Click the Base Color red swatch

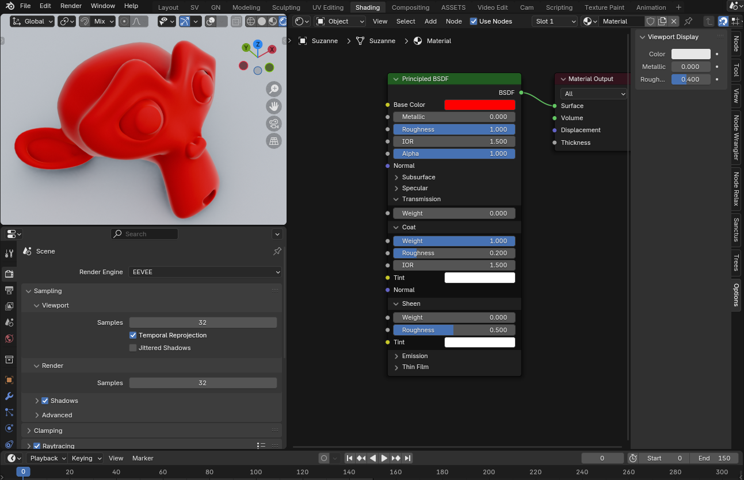point(479,105)
